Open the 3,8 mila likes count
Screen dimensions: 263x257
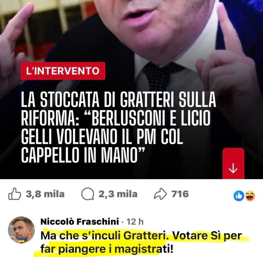click(x=45, y=194)
